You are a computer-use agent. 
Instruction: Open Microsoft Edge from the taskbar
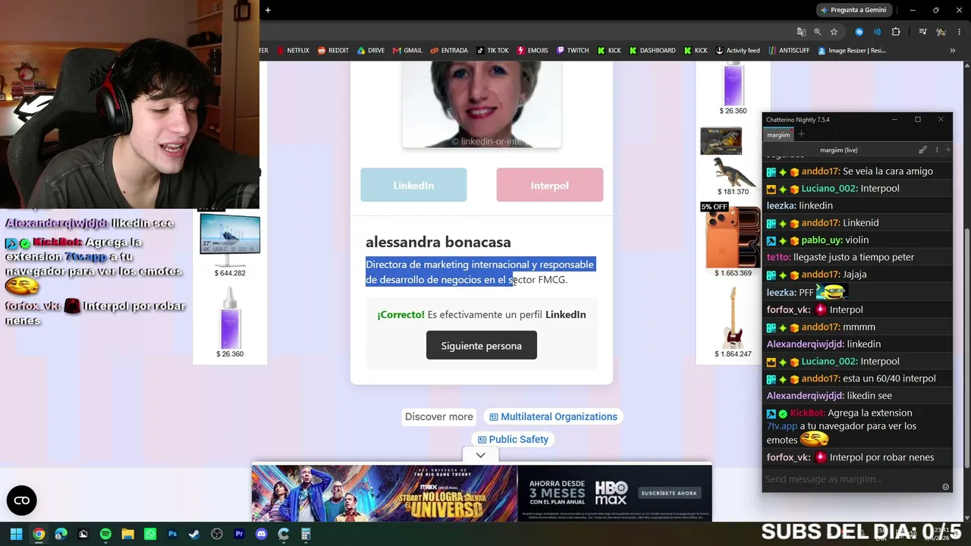[x=61, y=534]
